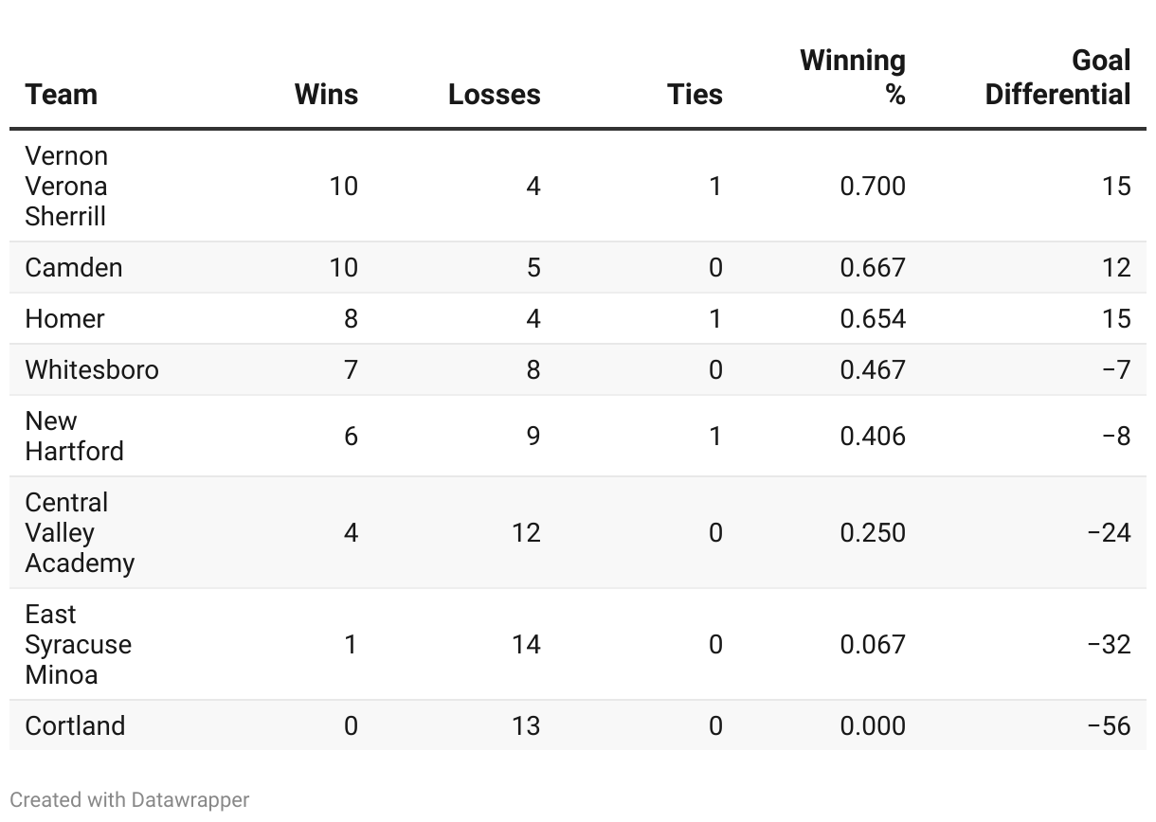Select the Homer team cell
1156x822 pixels.
coord(64,318)
